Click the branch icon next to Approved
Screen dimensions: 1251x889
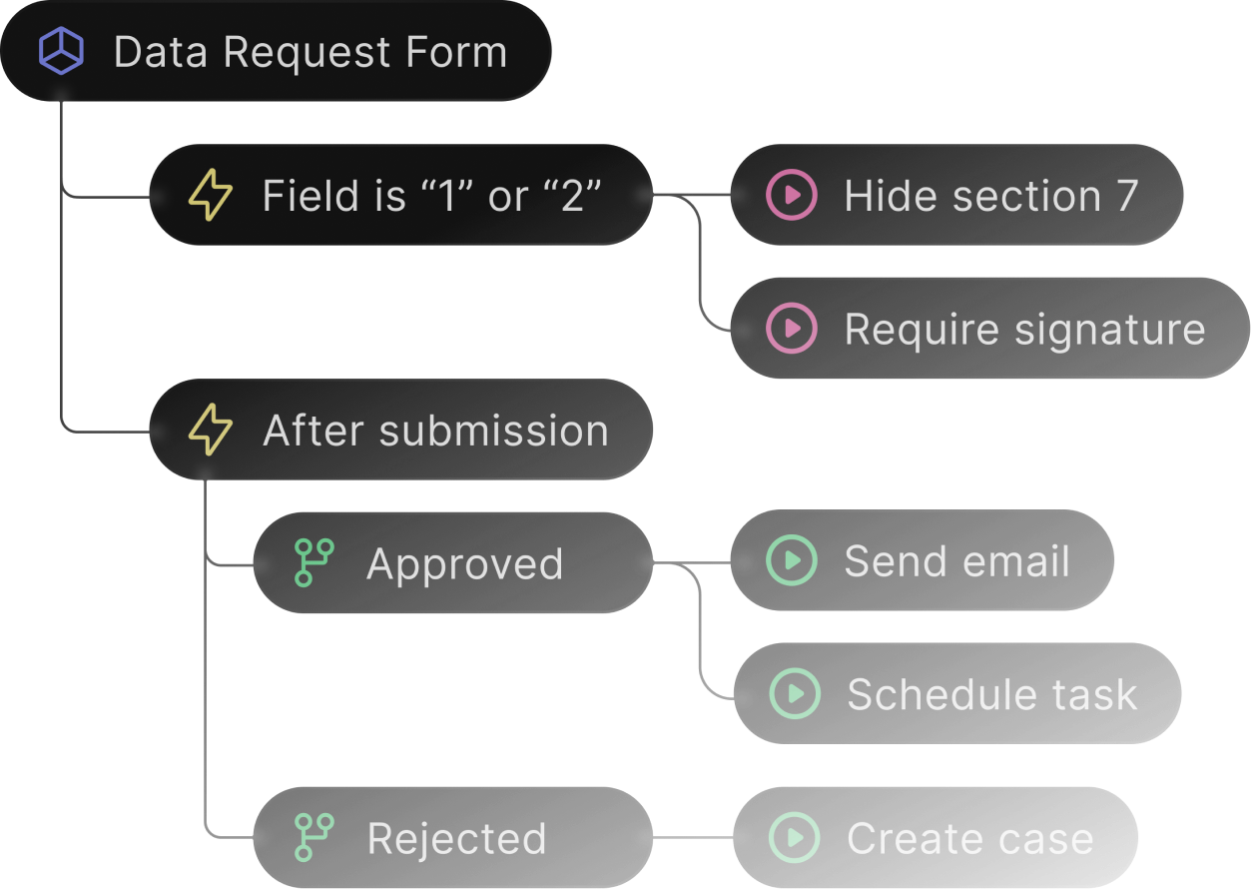click(x=314, y=563)
